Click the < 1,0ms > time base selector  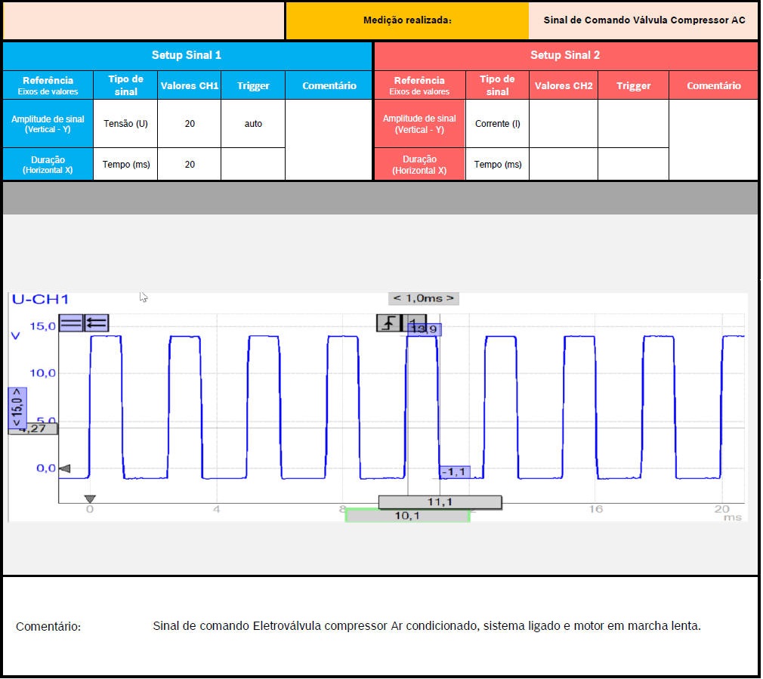pyautogui.click(x=424, y=298)
